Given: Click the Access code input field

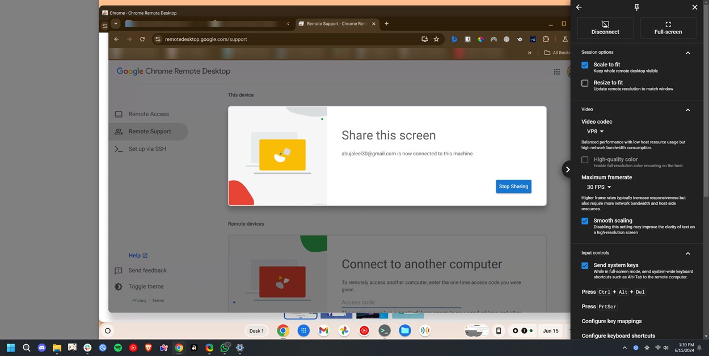Looking at the screenshot, I should pyautogui.click(x=400, y=302).
